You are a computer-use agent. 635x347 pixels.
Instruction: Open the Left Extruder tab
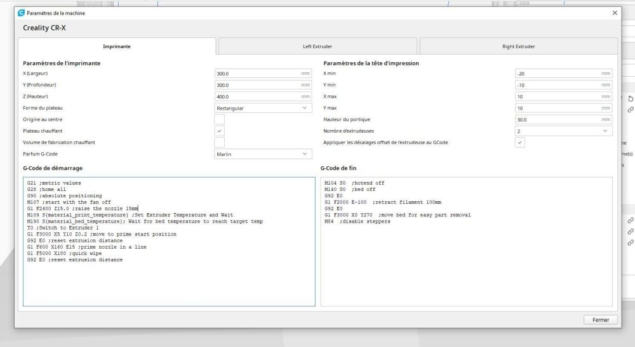coord(317,46)
